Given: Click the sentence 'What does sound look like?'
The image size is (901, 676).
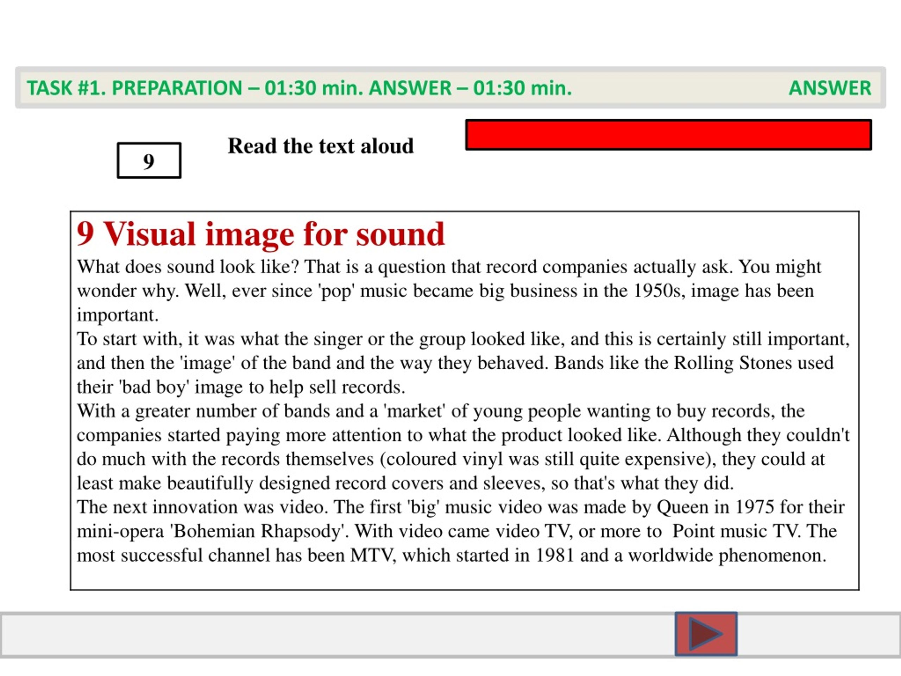Looking at the screenshot, I should tap(188, 267).
